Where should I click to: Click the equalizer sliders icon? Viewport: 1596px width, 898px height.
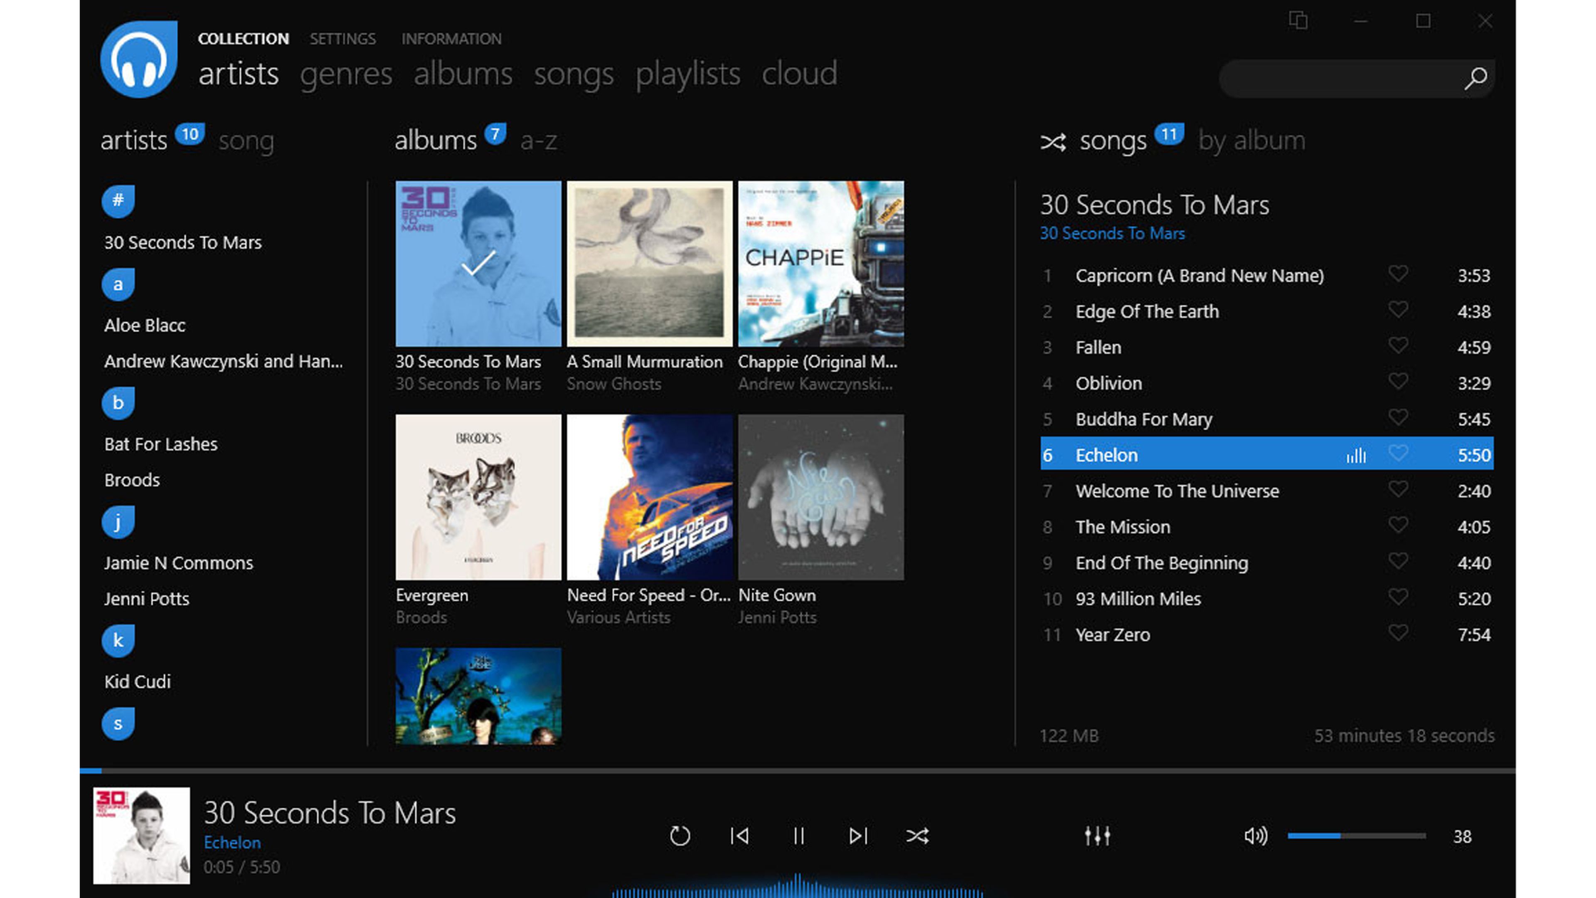tap(1097, 836)
